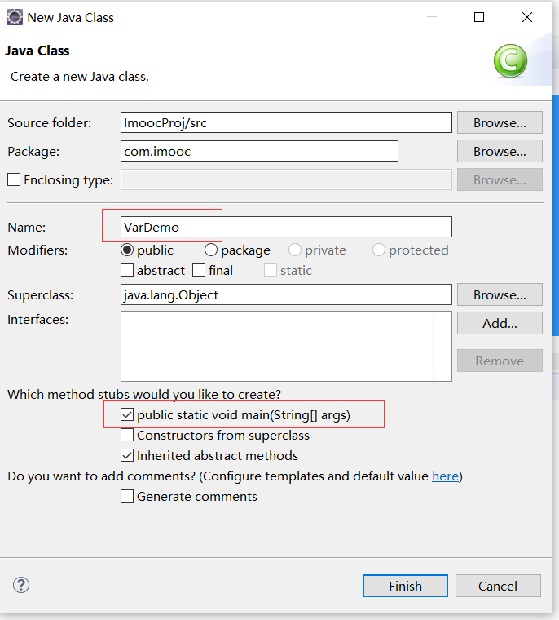Enable Generate comments checkbox

point(127,496)
